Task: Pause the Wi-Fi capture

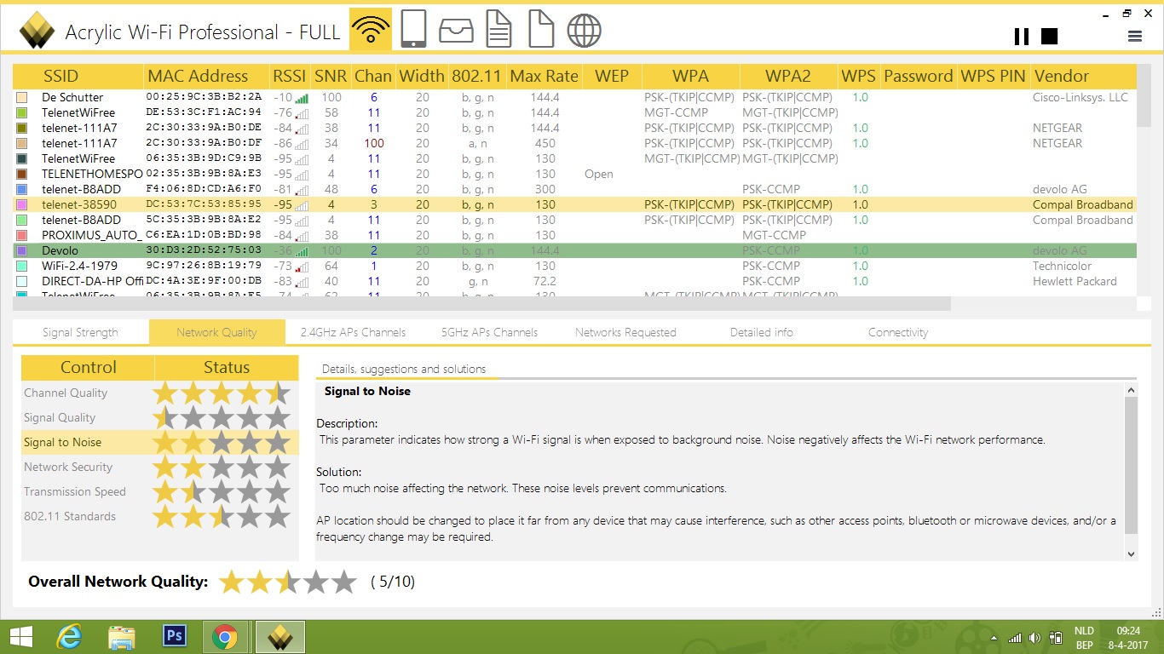Action: (x=1022, y=36)
